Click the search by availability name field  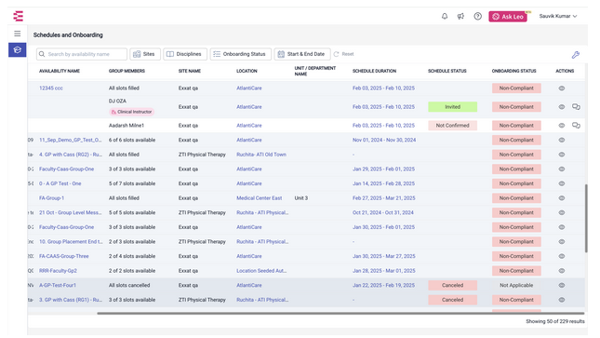point(82,54)
